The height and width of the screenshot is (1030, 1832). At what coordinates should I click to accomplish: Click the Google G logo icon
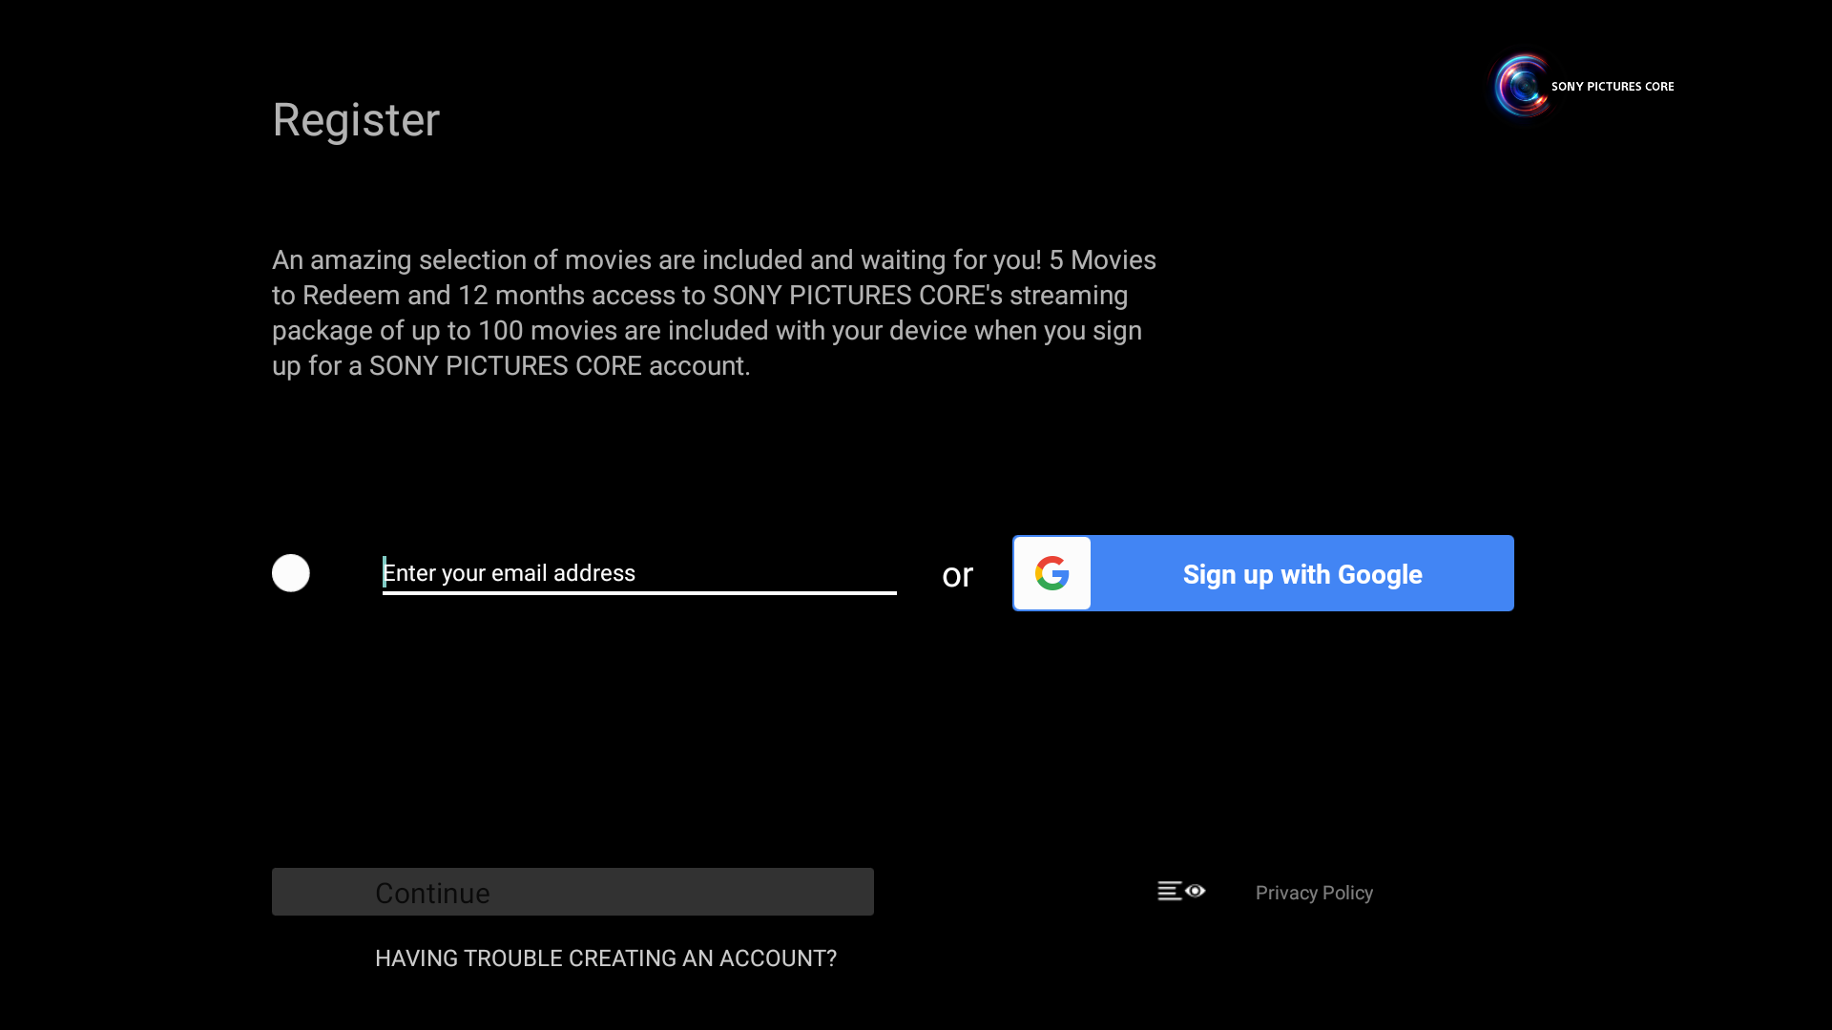point(1051,573)
